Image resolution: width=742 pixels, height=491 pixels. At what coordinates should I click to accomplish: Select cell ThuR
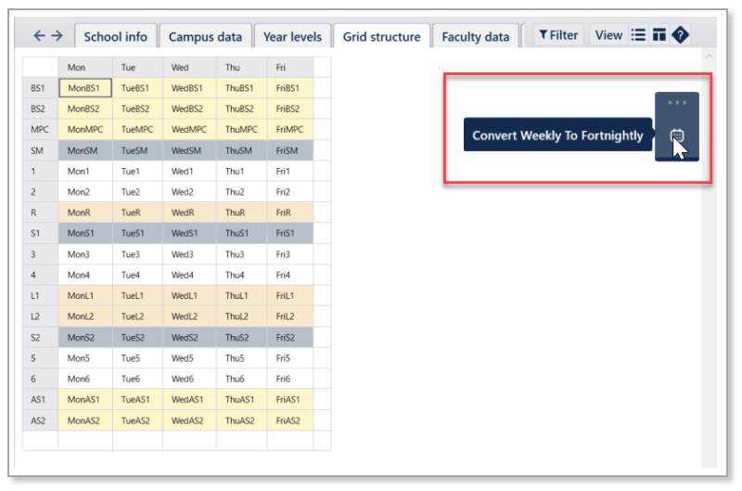(x=242, y=213)
